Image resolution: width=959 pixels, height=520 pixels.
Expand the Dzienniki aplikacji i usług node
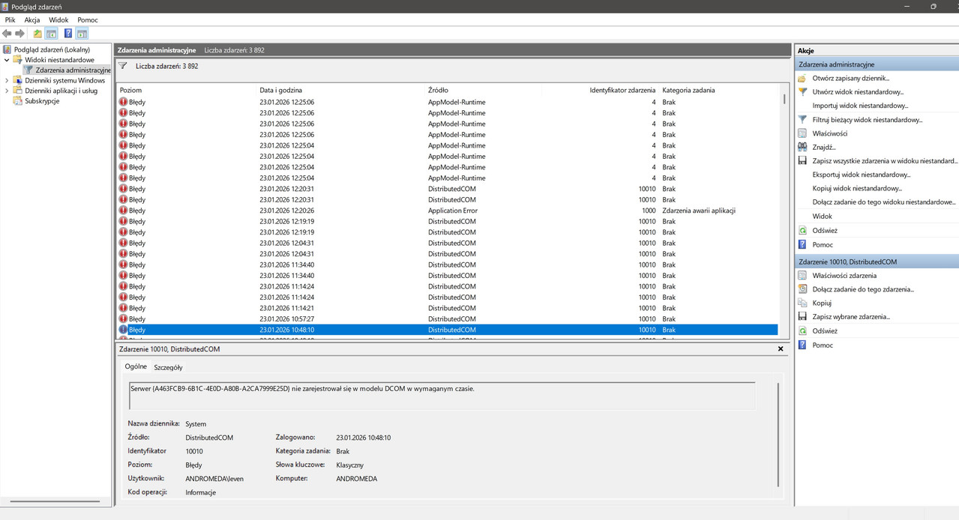(7, 91)
